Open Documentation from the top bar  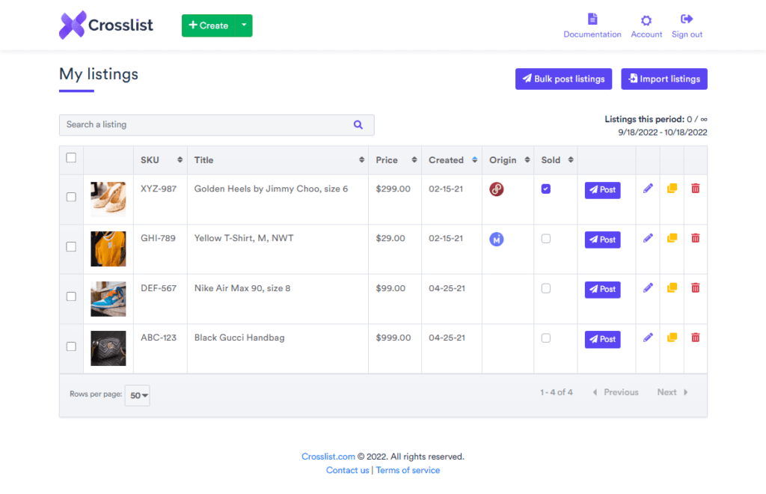click(x=592, y=19)
